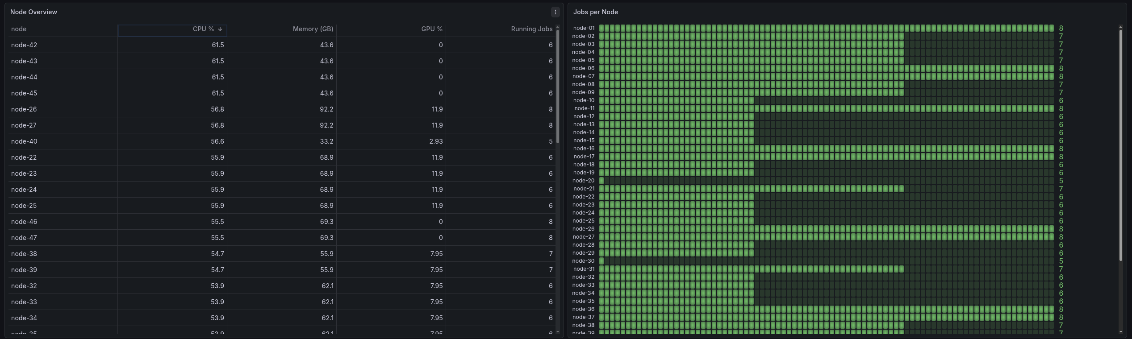Select the node-44 table cell

pos(63,77)
